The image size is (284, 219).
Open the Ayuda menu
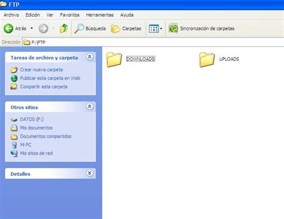[127, 15]
